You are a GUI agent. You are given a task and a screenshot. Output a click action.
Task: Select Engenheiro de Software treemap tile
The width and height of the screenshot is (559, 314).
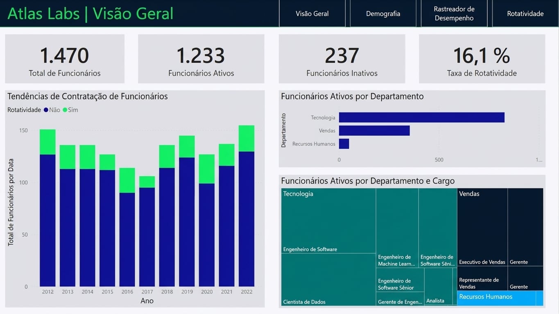tap(328, 221)
